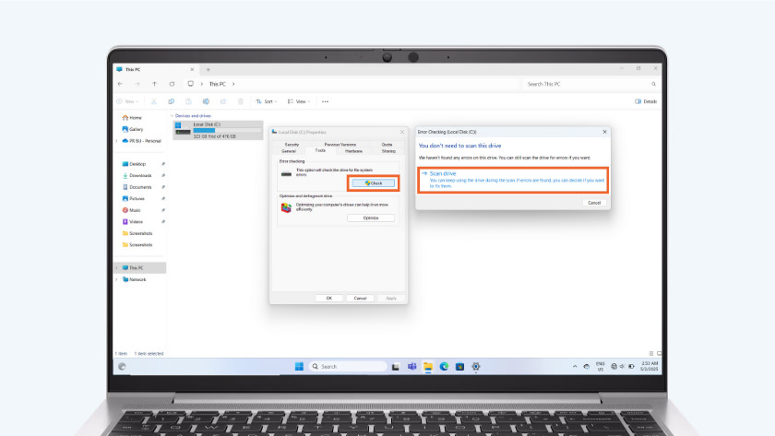The width and height of the screenshot is (775, 436).
Task: Open the Sort dropdown in the toolbar
Action: click(265, 101)
